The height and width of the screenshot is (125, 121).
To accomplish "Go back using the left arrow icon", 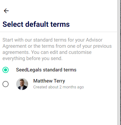I will [6, 11].
